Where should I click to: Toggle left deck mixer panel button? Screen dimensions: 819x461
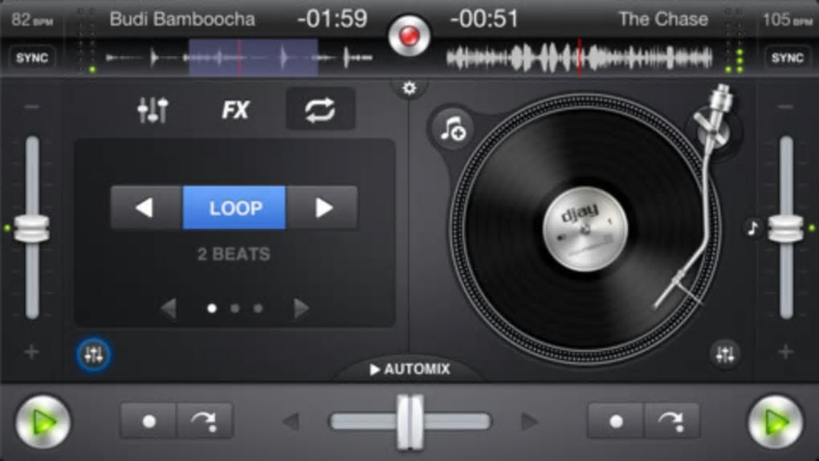[93, 355]
